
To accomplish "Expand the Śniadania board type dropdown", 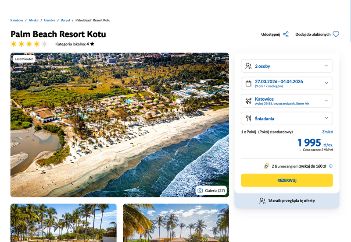I will [x=287, y=118].
